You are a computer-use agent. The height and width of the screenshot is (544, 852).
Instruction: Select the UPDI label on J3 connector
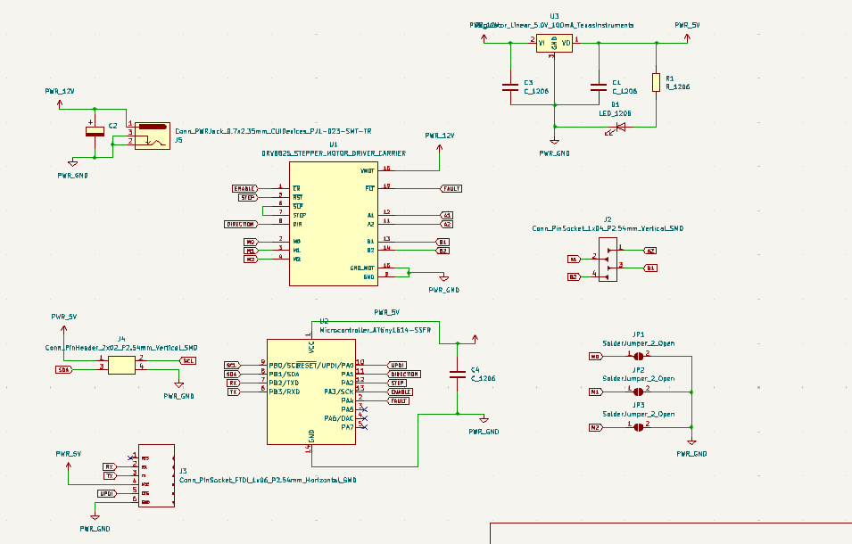[x=107, y=493]
